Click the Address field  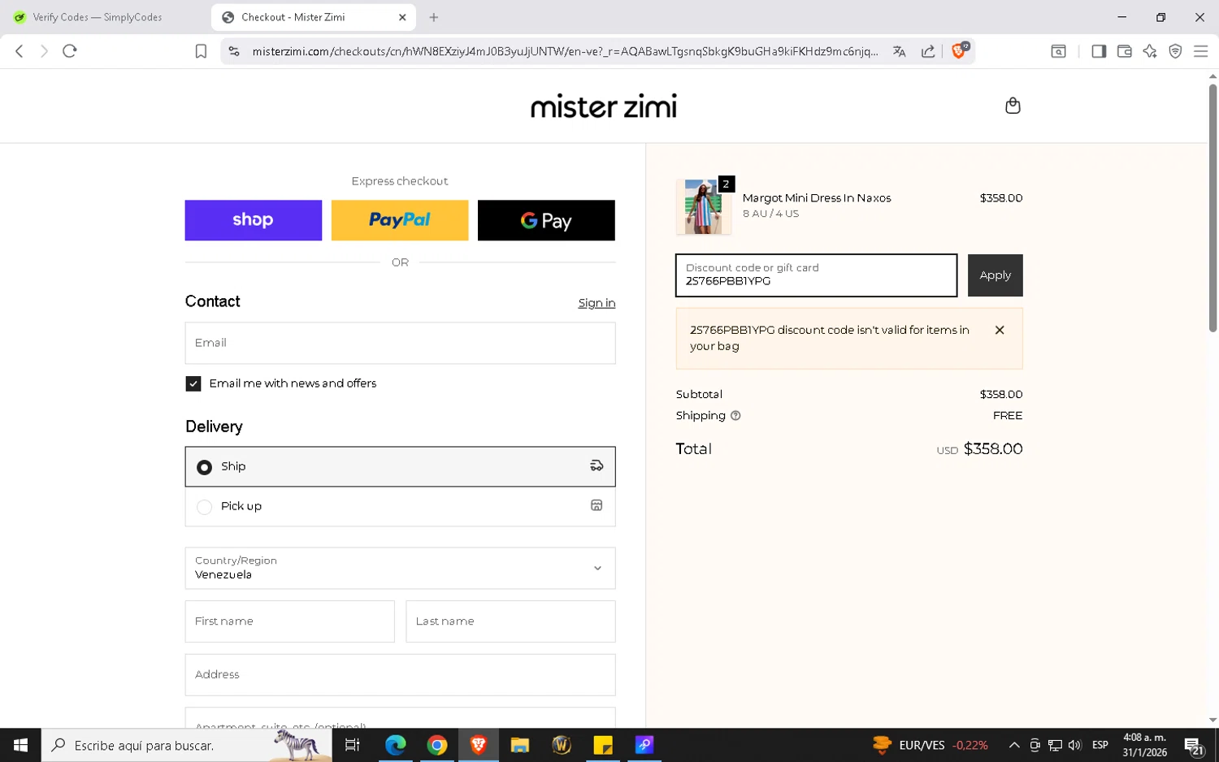tap(400, 675)
